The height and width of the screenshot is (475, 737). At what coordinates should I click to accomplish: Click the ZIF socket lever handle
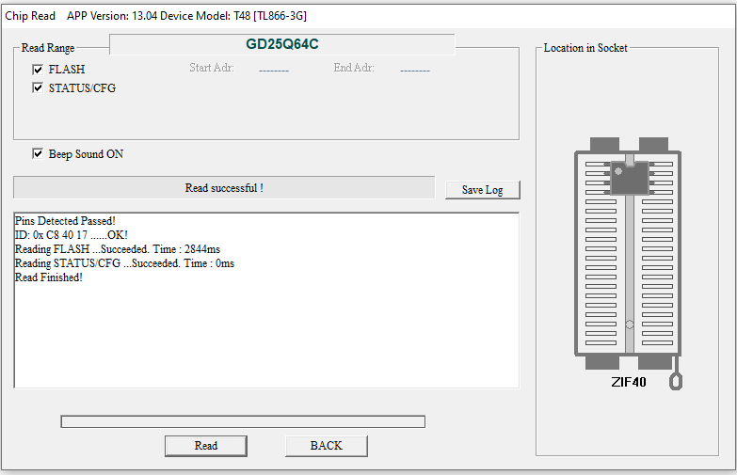tap(674, 381)
